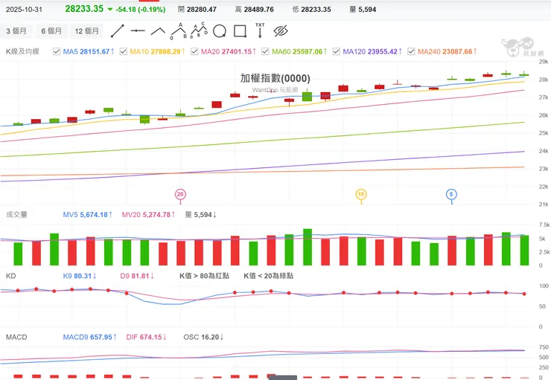Uncheck the MA5 moving average checkbox
Viewport: 551px width, 380px height.
[x=57, y=51]
